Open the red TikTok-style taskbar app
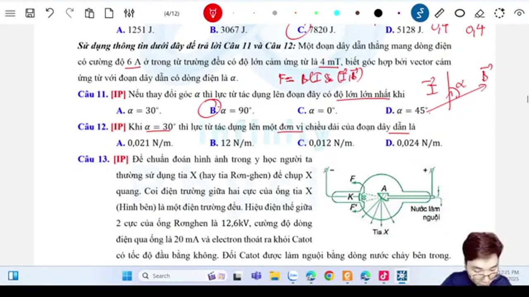The height and width of the screenshot is (297, 529). 384,276
